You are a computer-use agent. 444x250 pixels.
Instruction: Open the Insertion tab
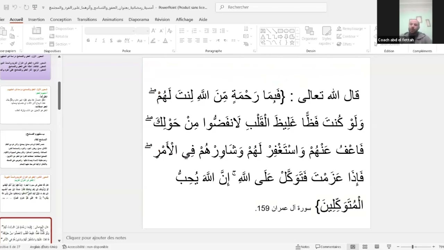[36, 19]
